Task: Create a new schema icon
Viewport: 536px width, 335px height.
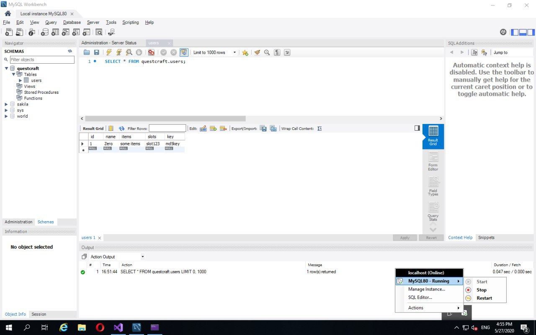Action: [45, 32]
